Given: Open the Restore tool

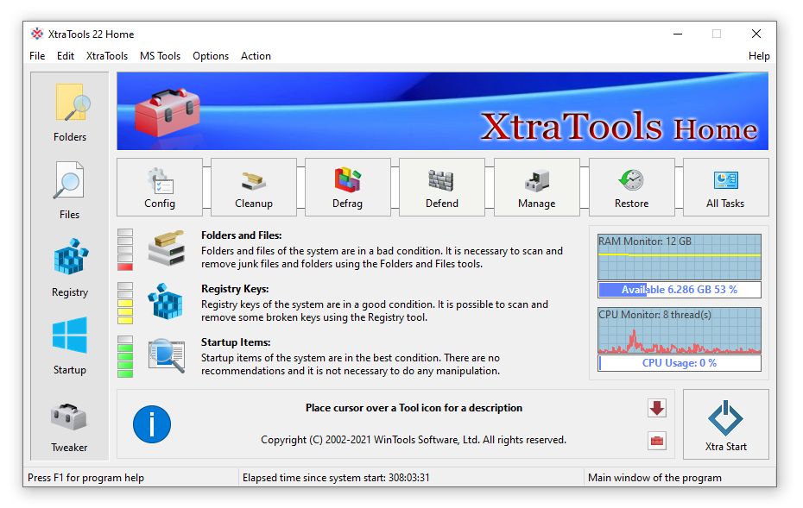Looking at the screenshot, I should tap(631, 188).
